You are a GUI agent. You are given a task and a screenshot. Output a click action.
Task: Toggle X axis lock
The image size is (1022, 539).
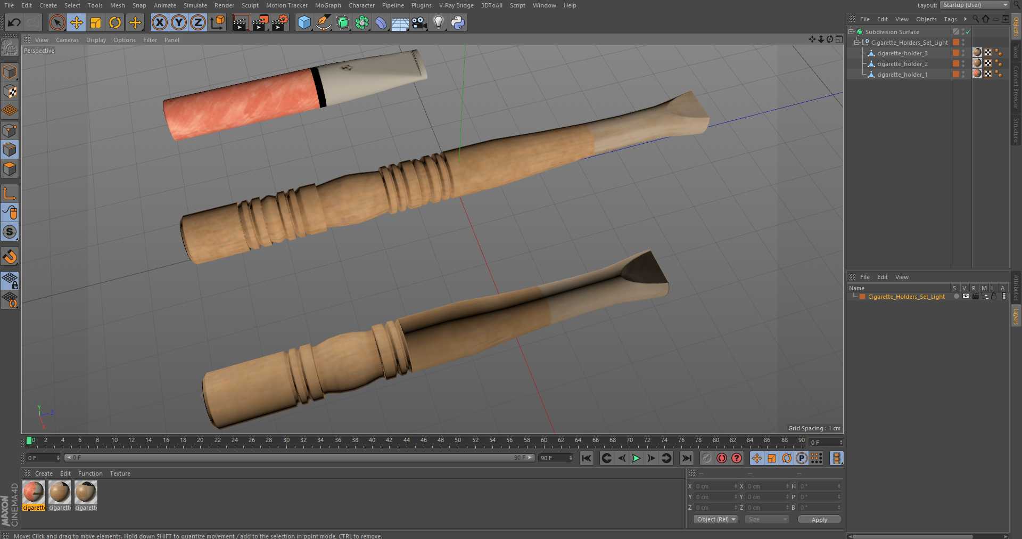(x=159, y=22)
